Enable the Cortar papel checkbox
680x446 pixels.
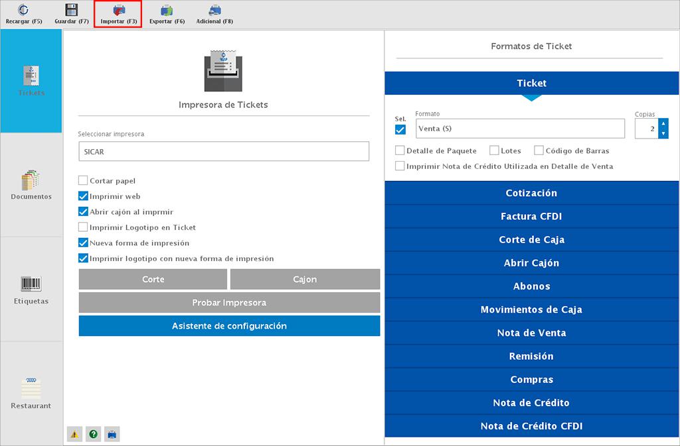click(x=83, y=180)
